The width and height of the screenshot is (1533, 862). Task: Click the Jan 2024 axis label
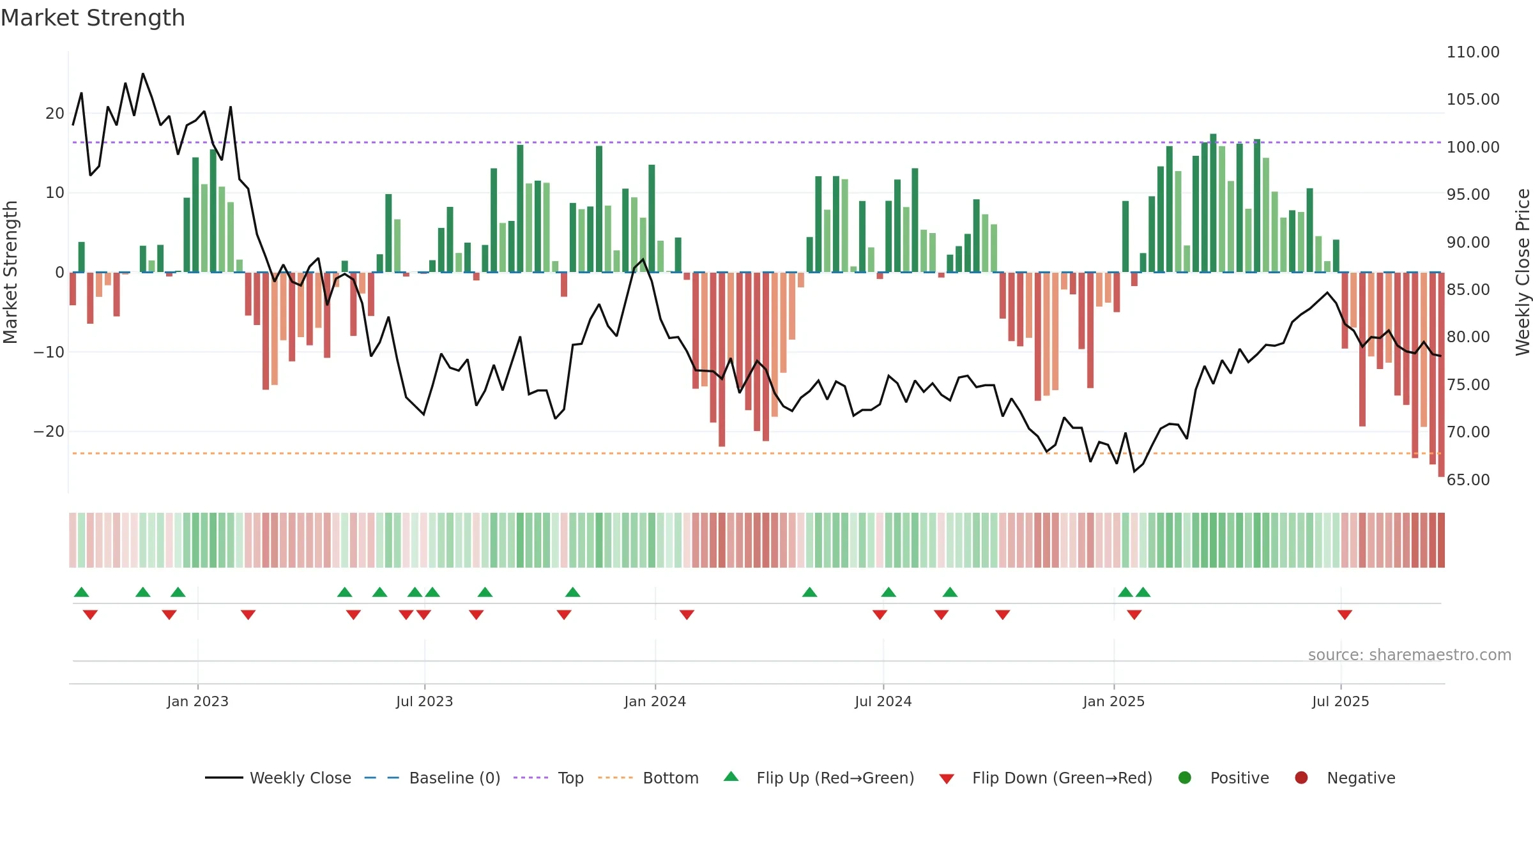tap(655, 701)
